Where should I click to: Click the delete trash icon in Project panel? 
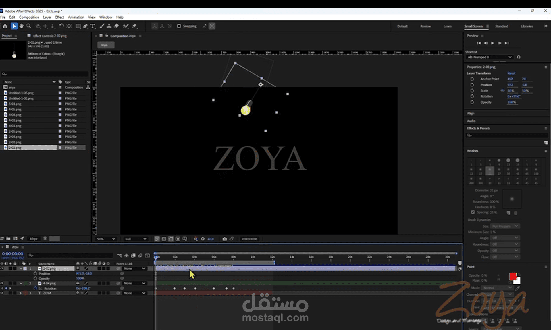click(45, 238)
